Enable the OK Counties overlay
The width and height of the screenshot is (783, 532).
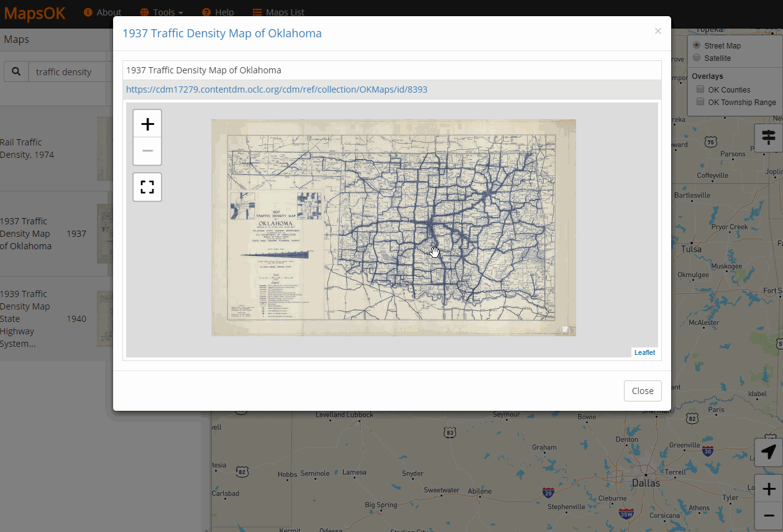pos(700,89)
